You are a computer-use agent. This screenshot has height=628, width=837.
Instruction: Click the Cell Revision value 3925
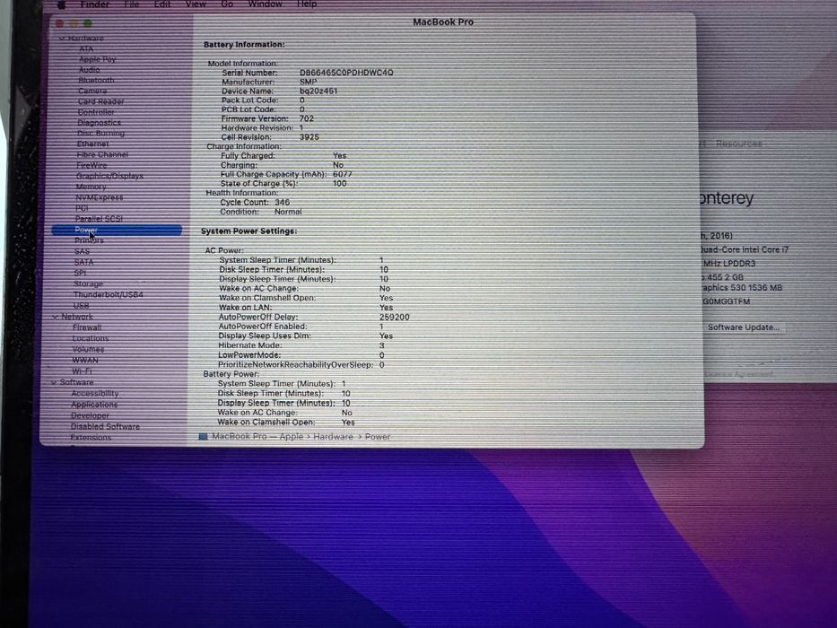310,137
